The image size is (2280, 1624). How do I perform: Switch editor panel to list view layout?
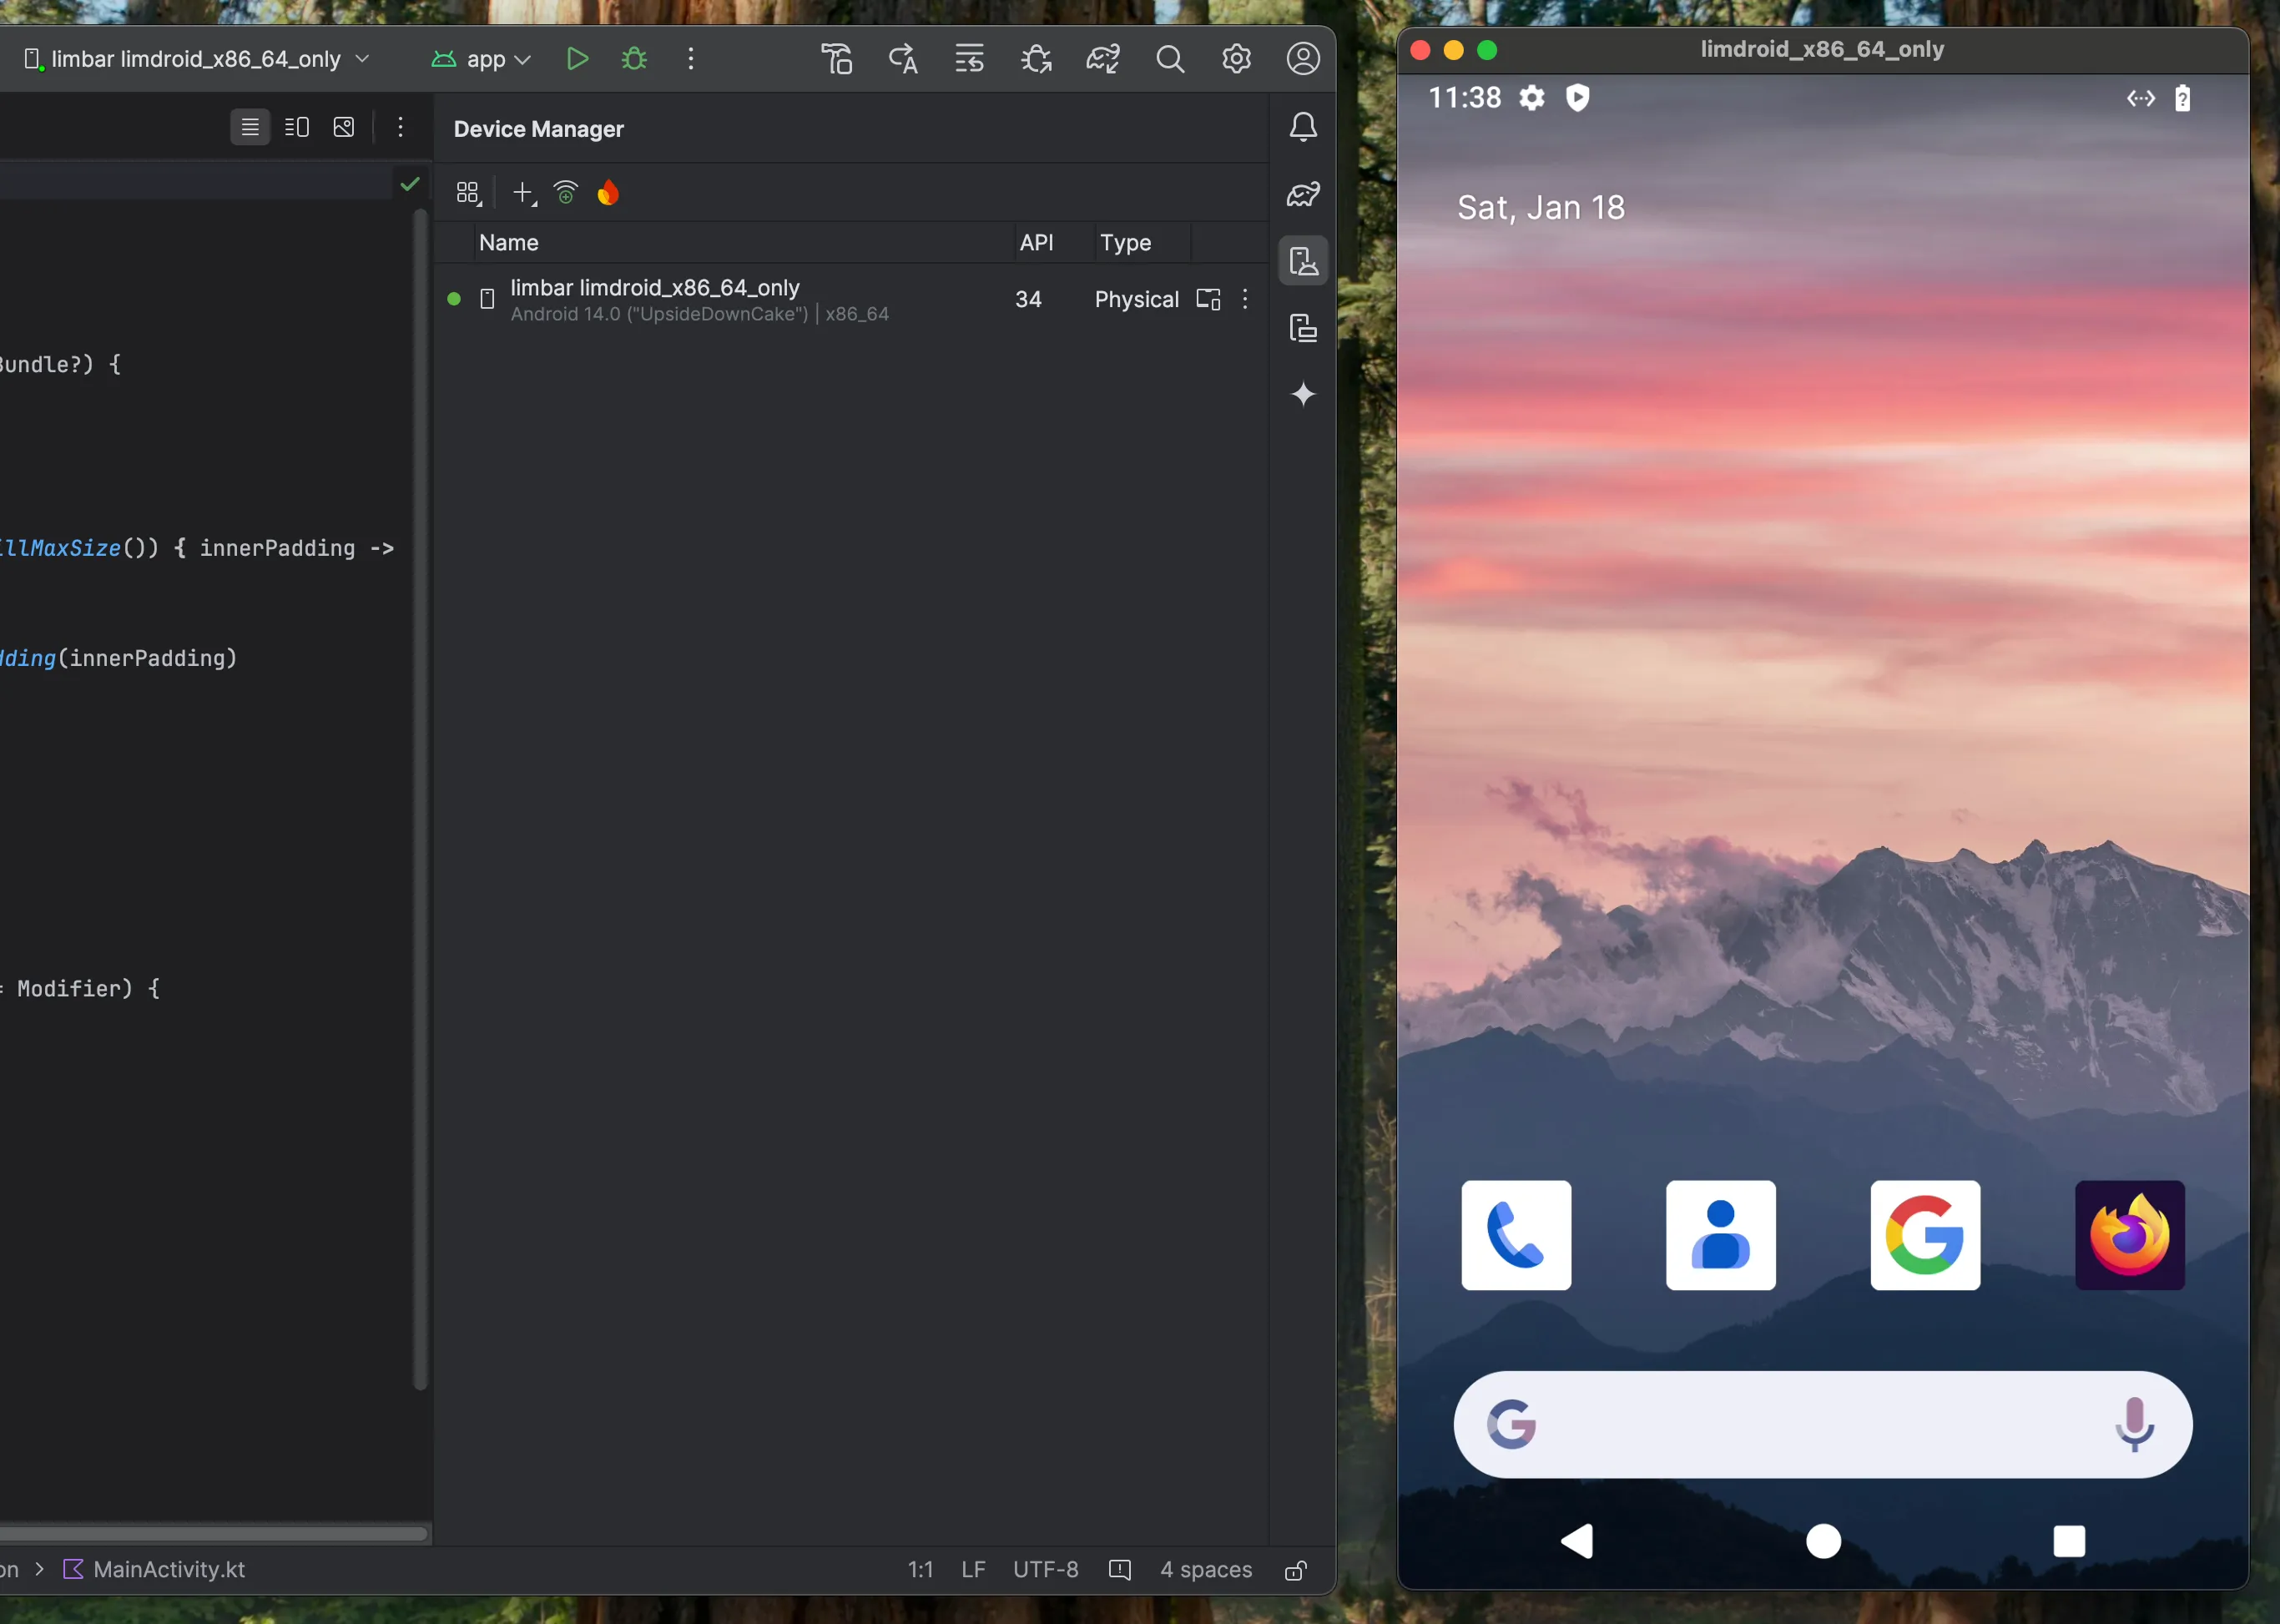[x=249, y=127]
